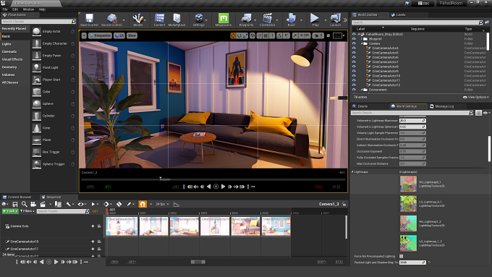Click Sequencer save icon

(x=14, y=204)
